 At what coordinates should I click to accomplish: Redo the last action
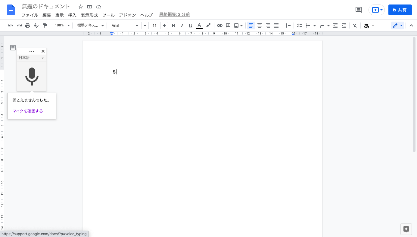tap(19, 25)
